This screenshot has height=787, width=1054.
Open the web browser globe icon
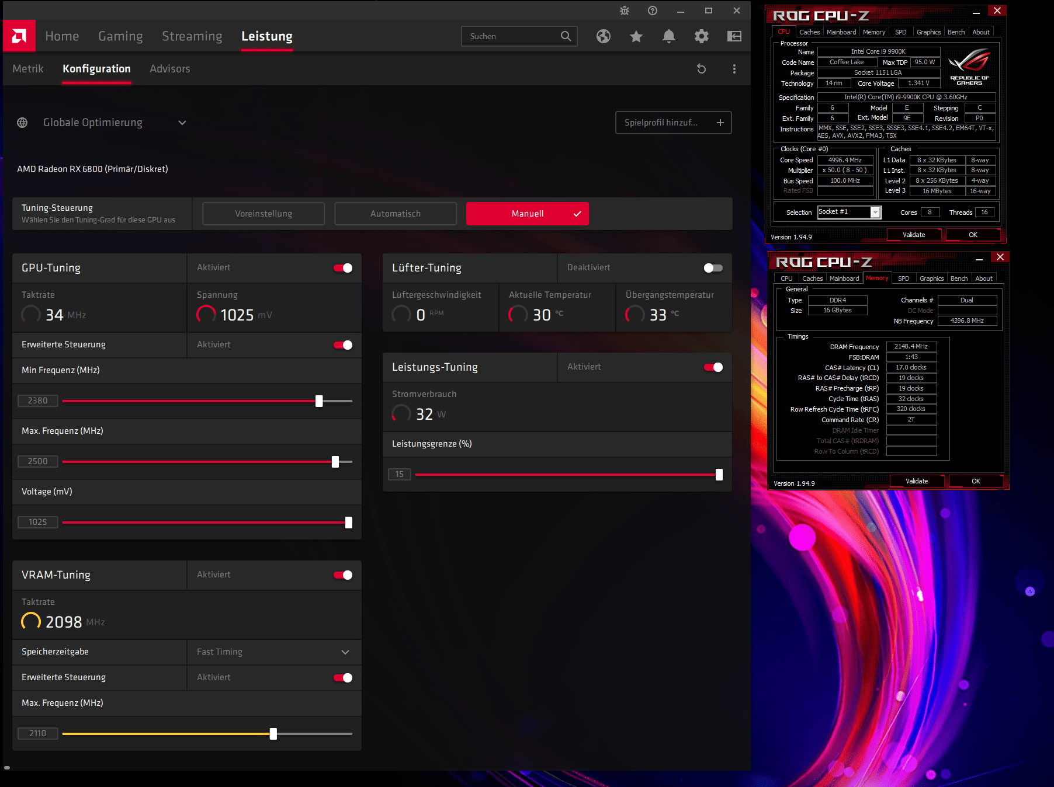[604, 36]
